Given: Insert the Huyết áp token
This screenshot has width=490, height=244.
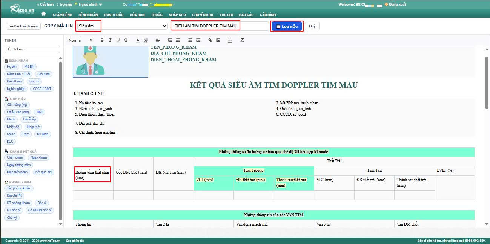Looking at the screenshot, I should (x=29, y=119).
